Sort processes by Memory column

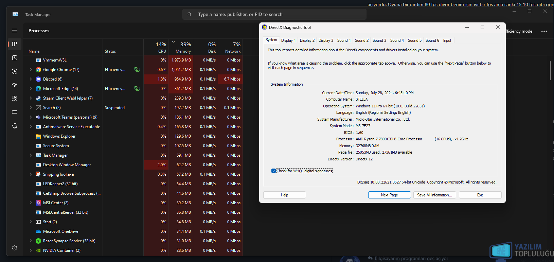click(181, 47)
